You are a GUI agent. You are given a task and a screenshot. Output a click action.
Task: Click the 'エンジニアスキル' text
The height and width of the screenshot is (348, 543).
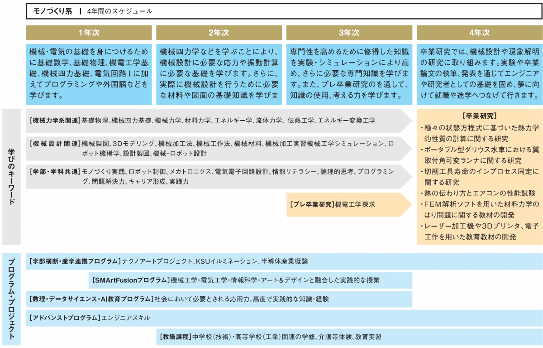pos(126,318)
